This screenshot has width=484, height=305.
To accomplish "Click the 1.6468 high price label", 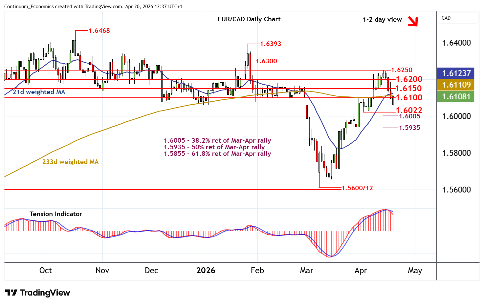I will coord(99,30).
